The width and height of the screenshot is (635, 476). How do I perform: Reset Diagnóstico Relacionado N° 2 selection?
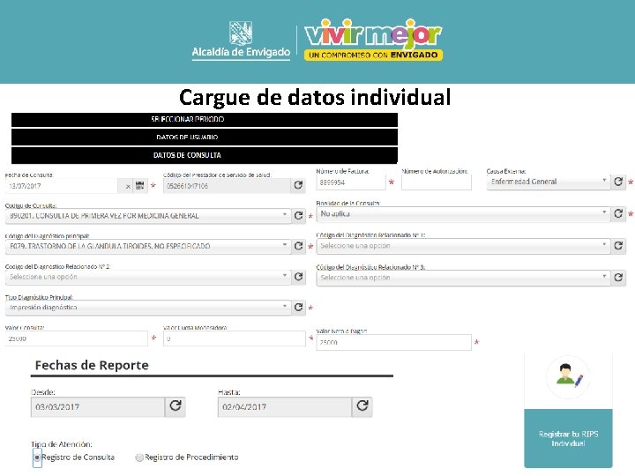298,277
